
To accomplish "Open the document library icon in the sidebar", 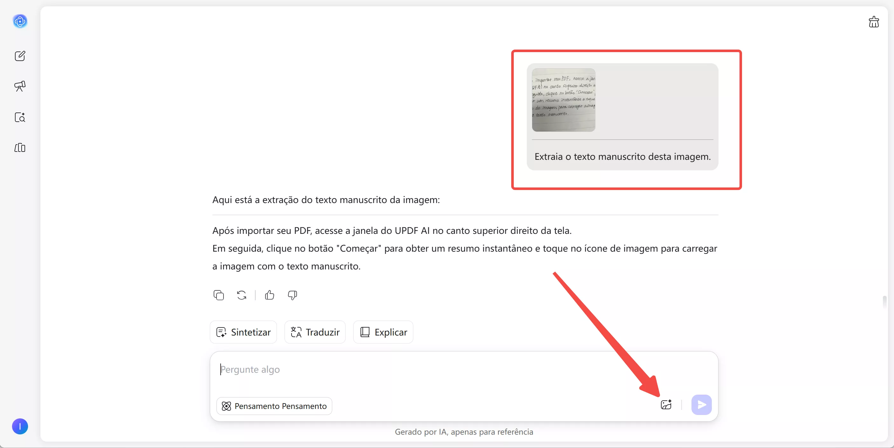I will [20, 148].
